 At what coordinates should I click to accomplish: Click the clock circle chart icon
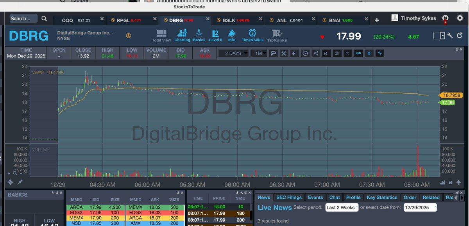305,53
